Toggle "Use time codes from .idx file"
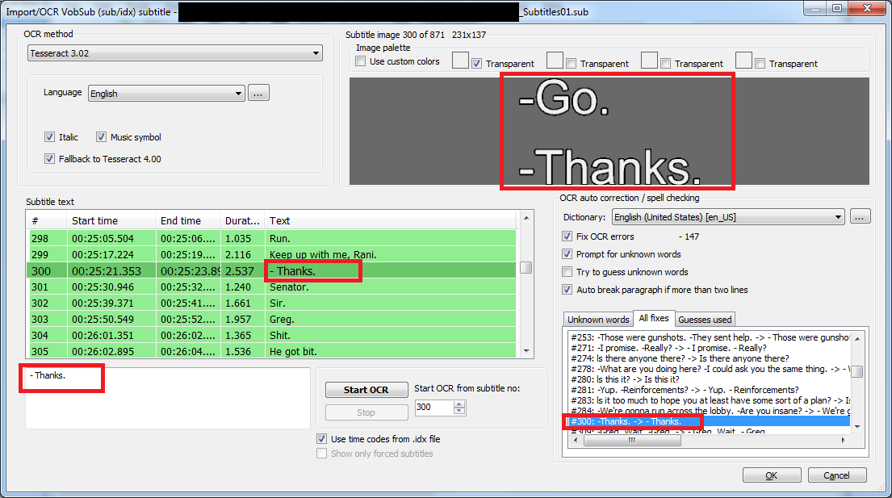This screenshot has width=892, height=498. coord(321,438)
